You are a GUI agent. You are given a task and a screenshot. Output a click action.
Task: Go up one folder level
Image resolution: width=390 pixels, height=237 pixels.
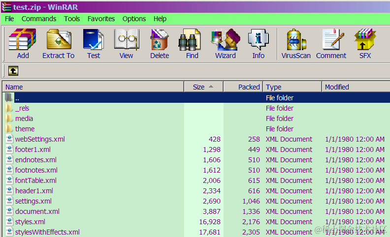click(13, 71)
